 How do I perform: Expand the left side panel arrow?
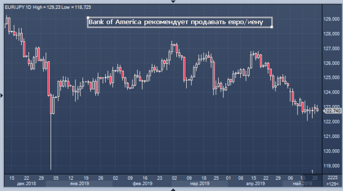pos(2,95)
